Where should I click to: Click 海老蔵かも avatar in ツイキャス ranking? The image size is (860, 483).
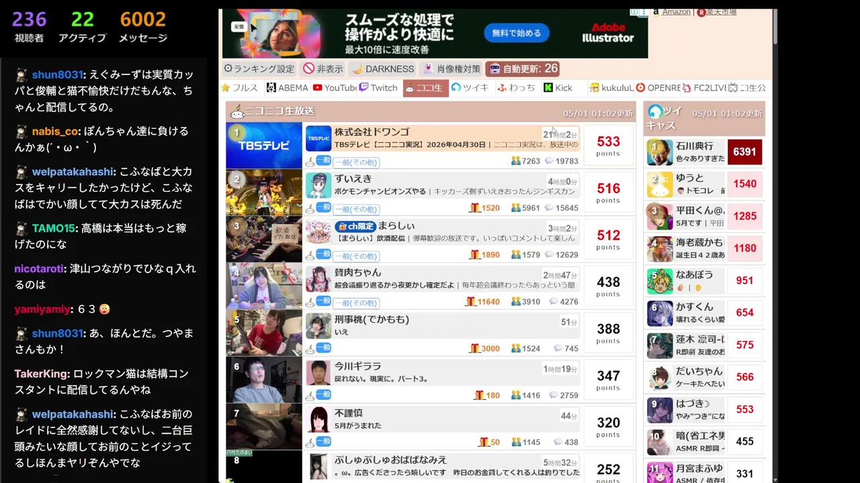tap(660, 249)
